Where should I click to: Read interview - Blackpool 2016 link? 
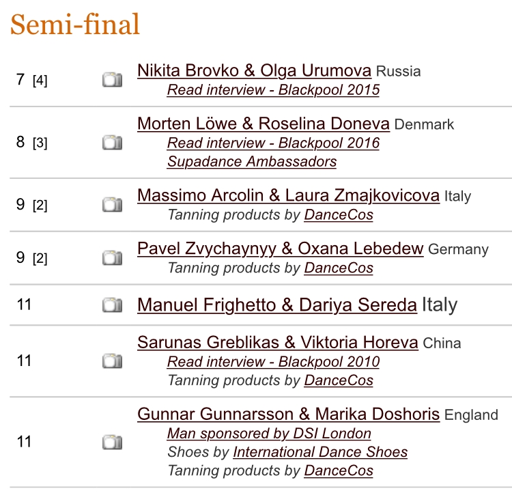273,143
